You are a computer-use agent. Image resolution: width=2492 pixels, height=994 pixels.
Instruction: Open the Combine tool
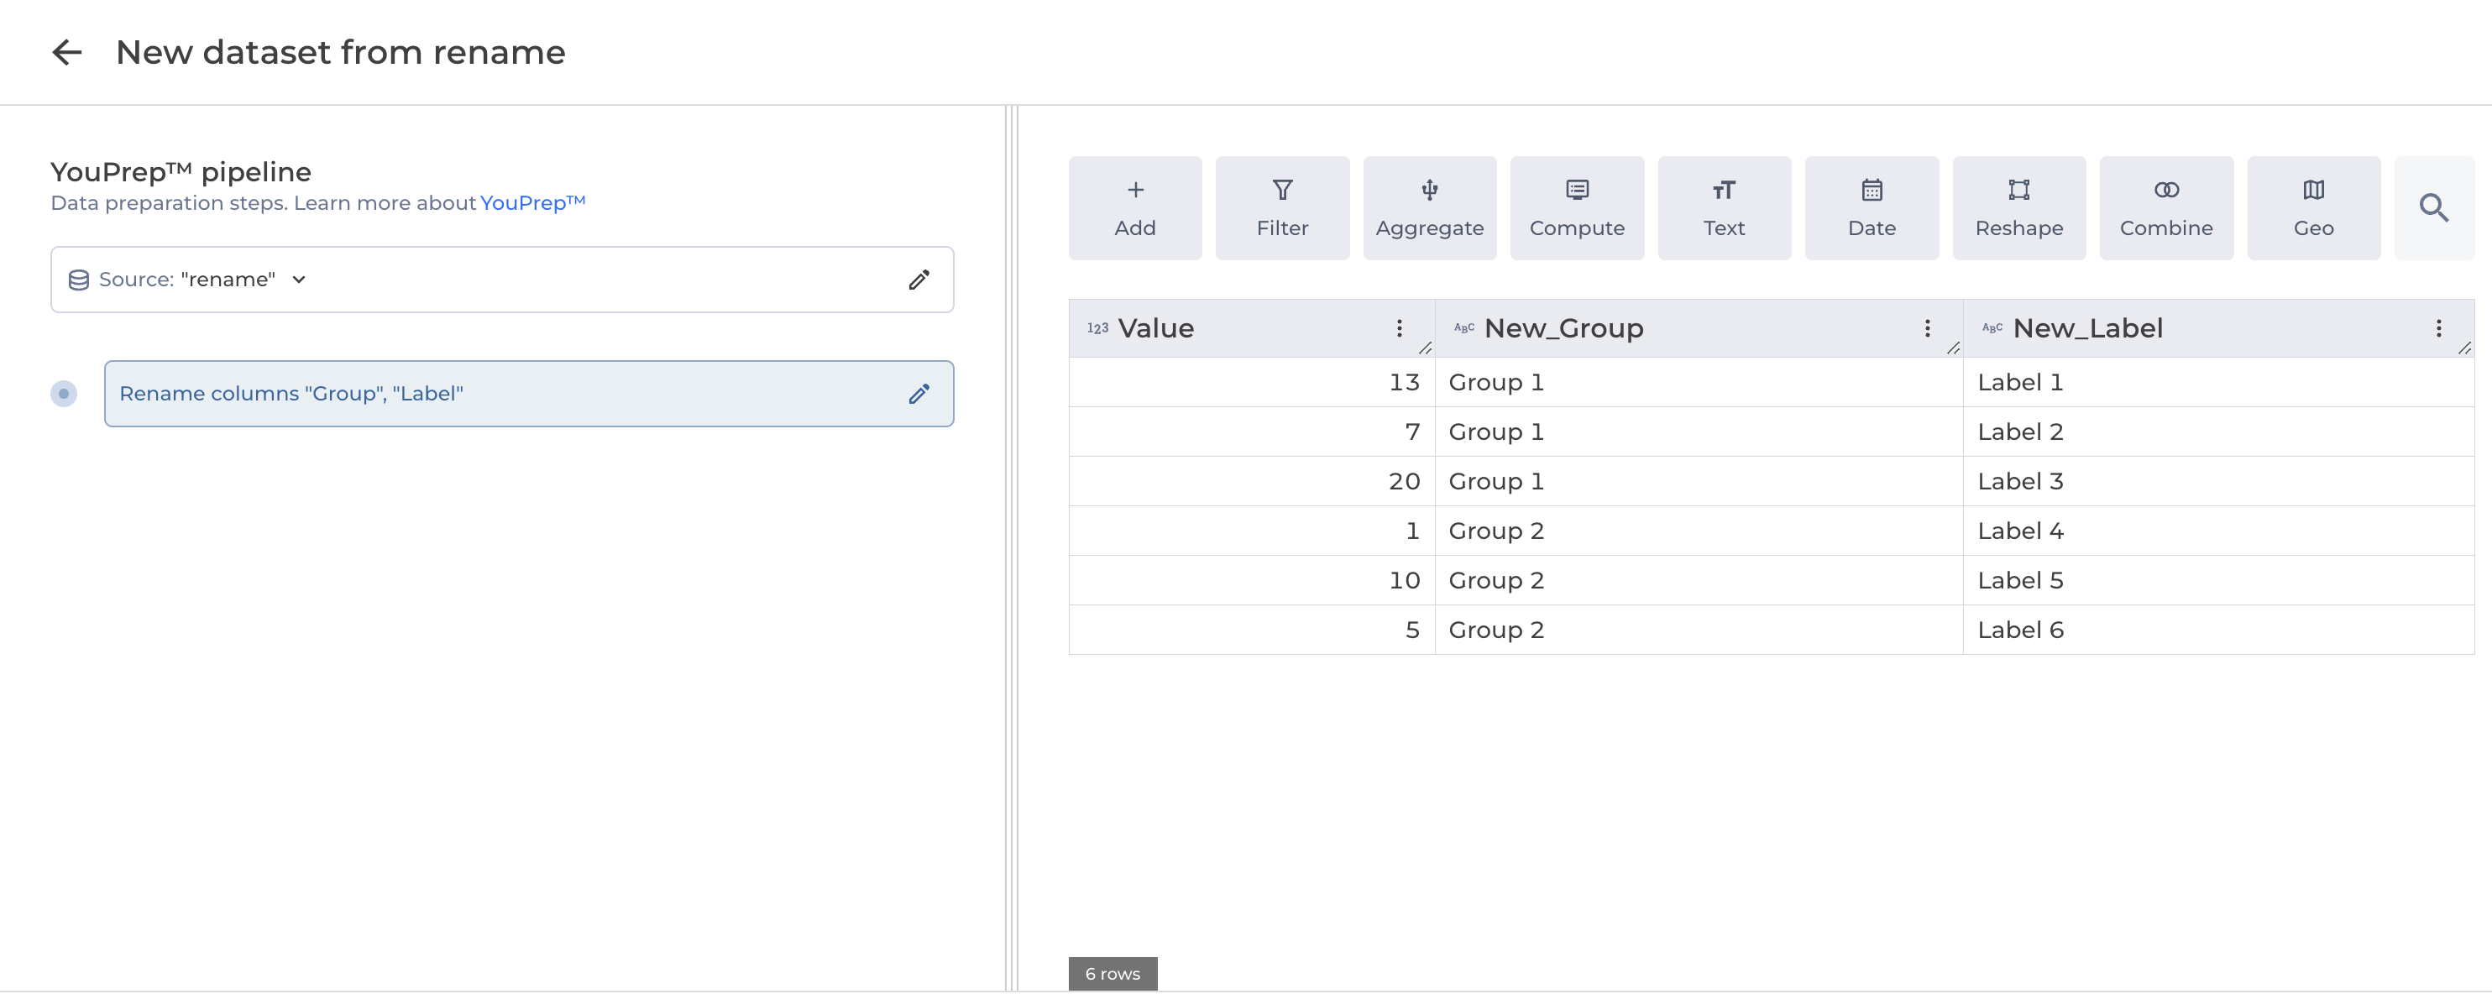tap(2165, 208)
